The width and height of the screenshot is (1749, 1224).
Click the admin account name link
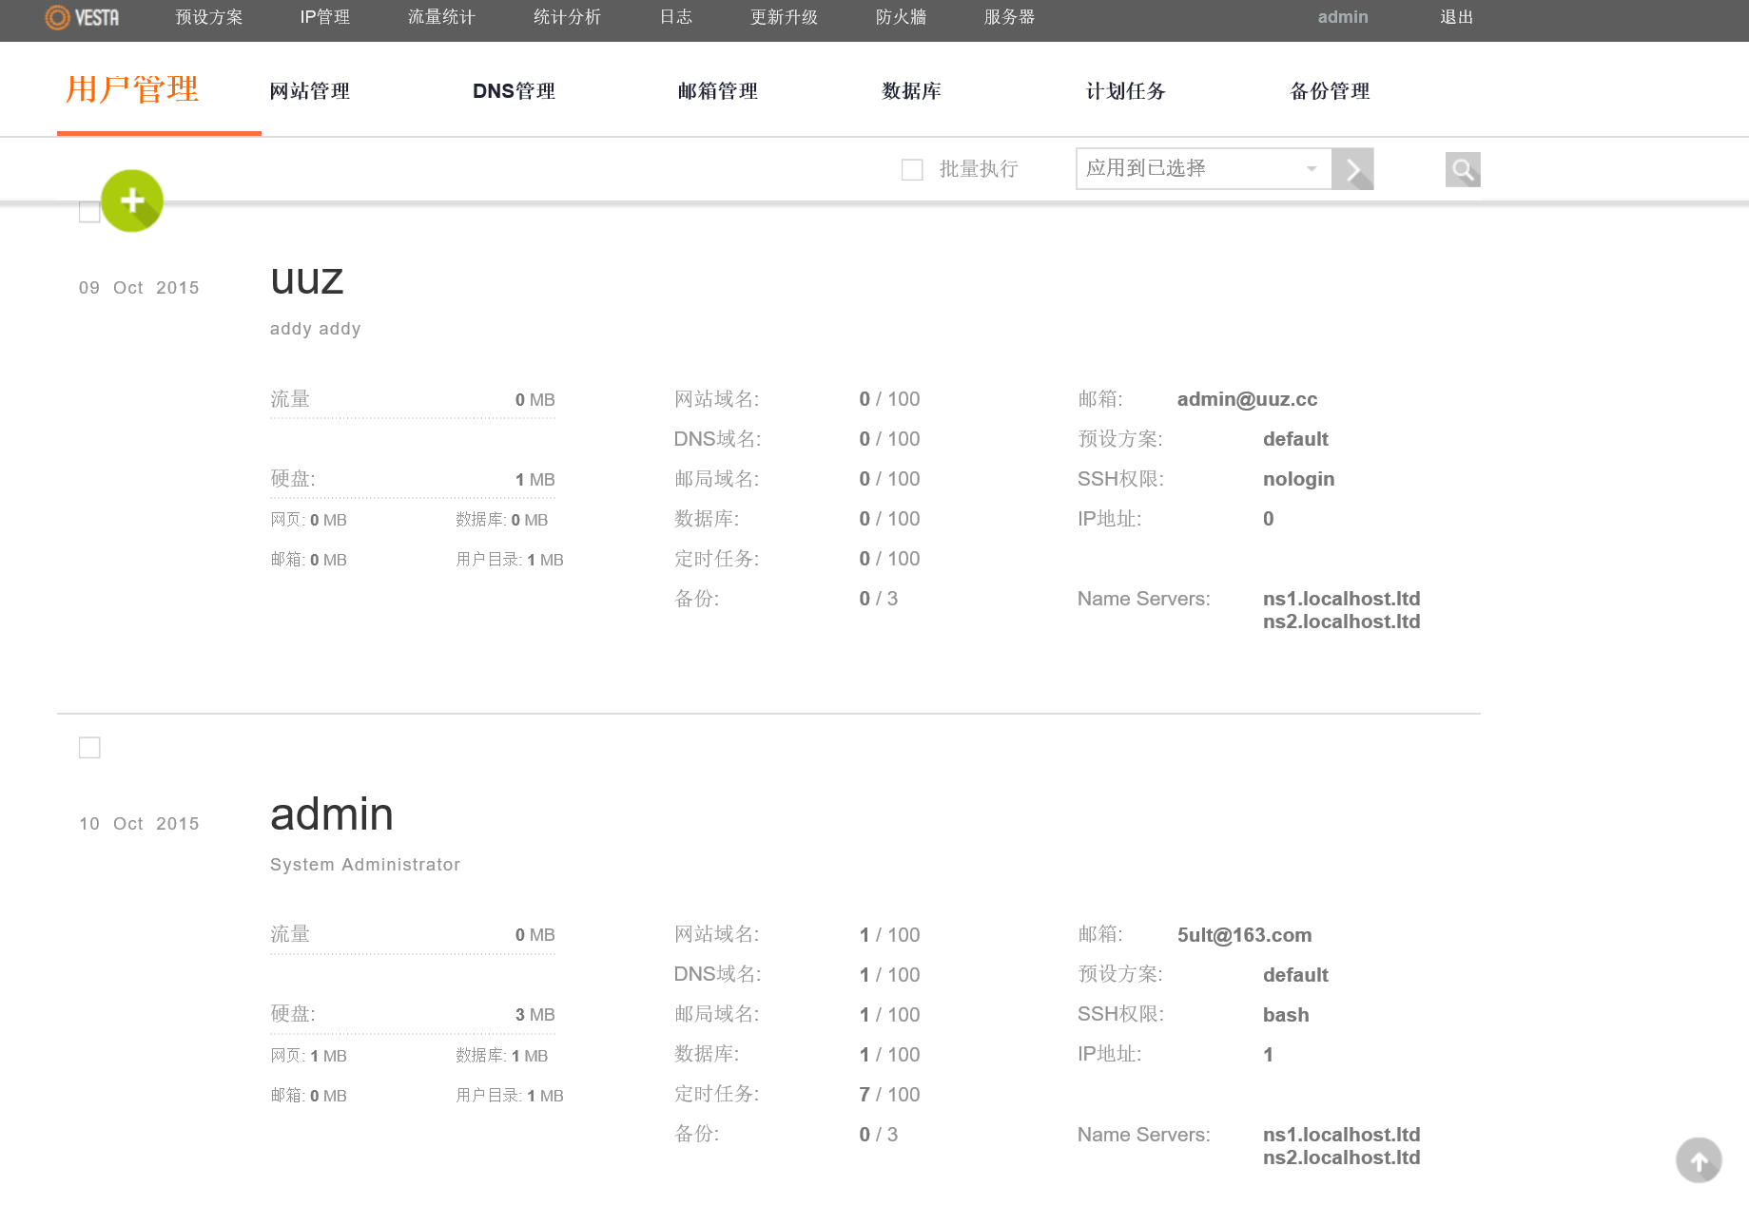1342,17
